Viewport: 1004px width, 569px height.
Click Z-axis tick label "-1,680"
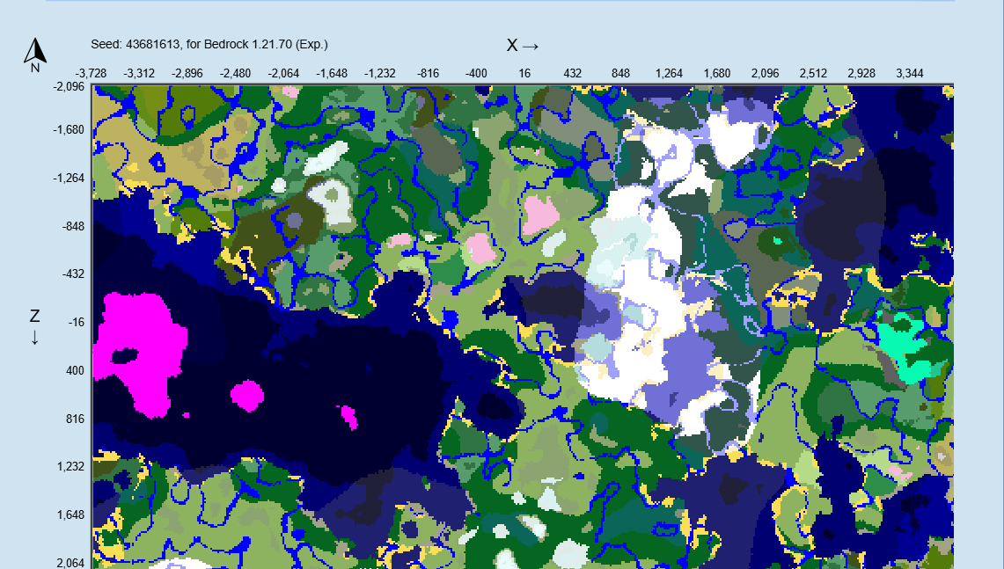coord(69,130)
